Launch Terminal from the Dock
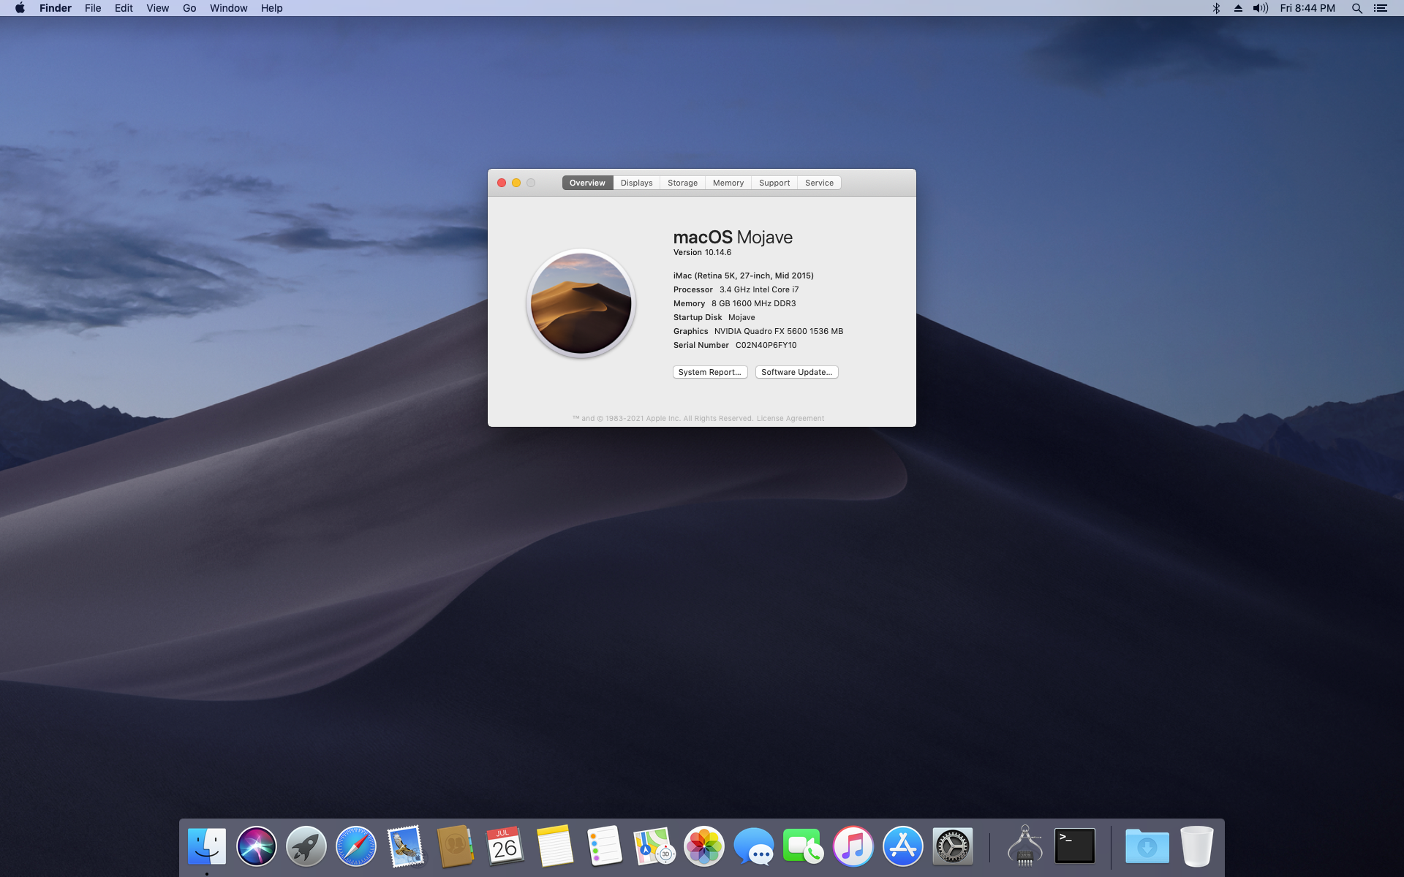This screenshot has height=877, width=1404. tap(1074, 846)
